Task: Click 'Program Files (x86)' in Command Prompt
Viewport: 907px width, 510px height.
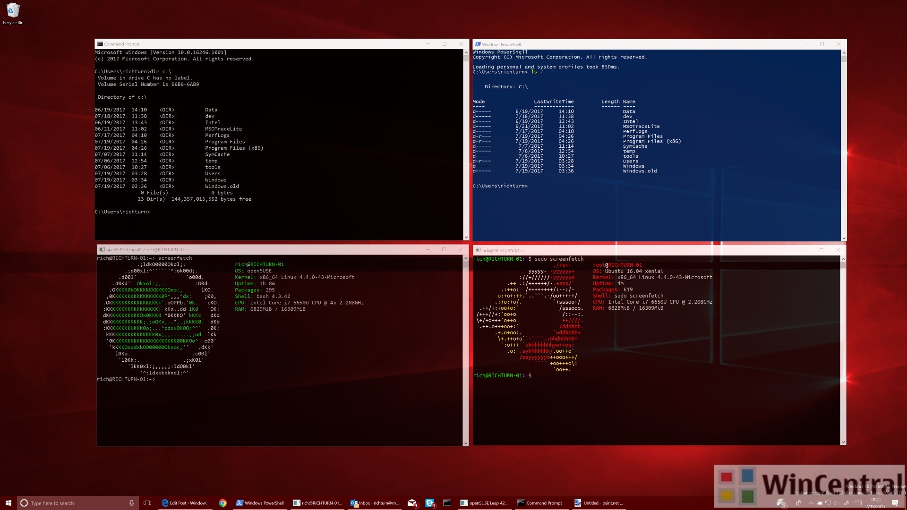Action: coord(234,148)
